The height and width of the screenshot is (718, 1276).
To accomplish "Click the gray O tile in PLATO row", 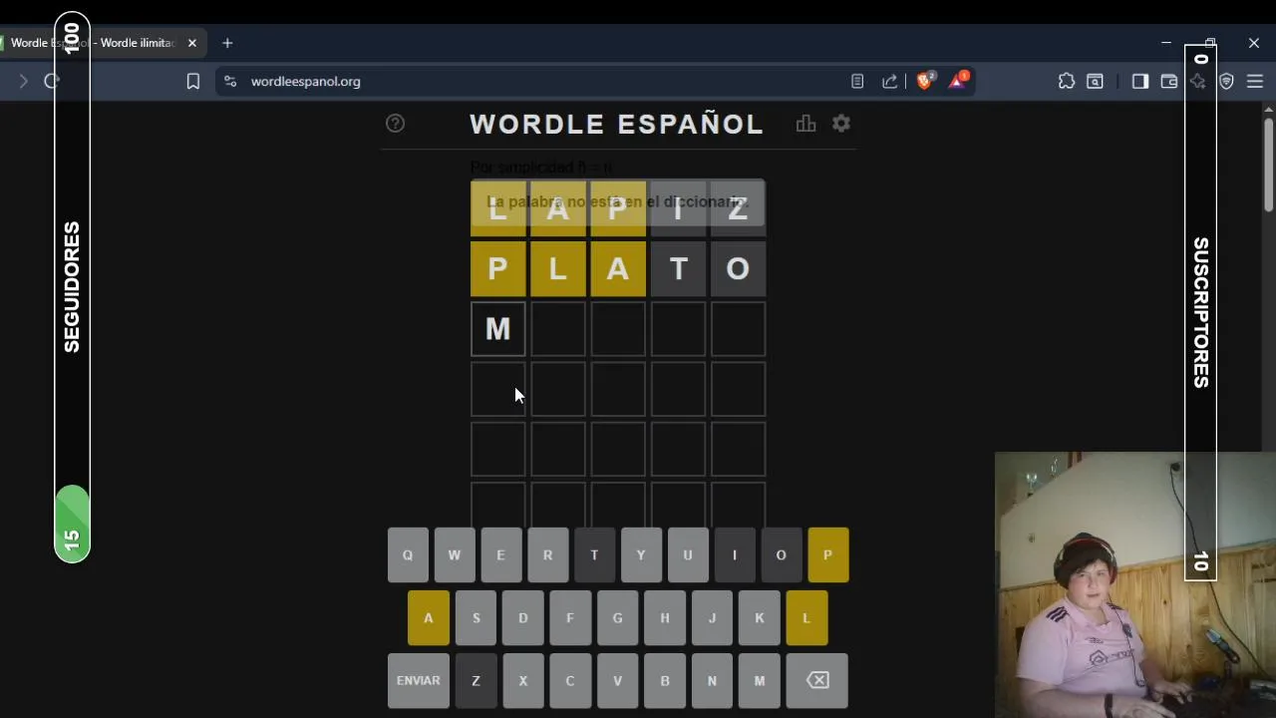I will click(738, 269).
